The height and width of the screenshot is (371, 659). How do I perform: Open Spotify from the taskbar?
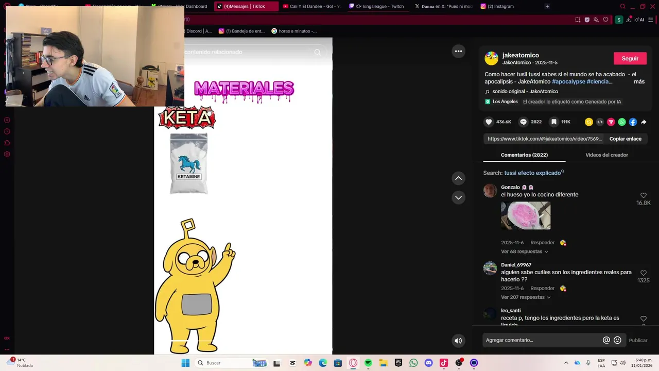click(x=368, y=363)
